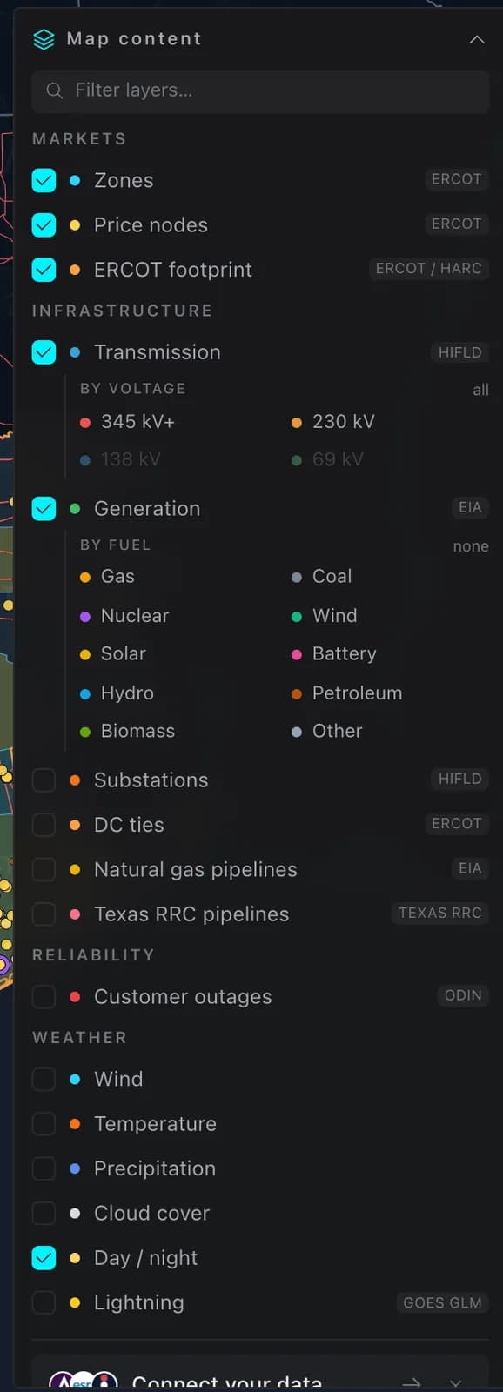Uncheck the Day / night checkbox
This screenshot has width=503, height=1392.
coord(44,1258)
